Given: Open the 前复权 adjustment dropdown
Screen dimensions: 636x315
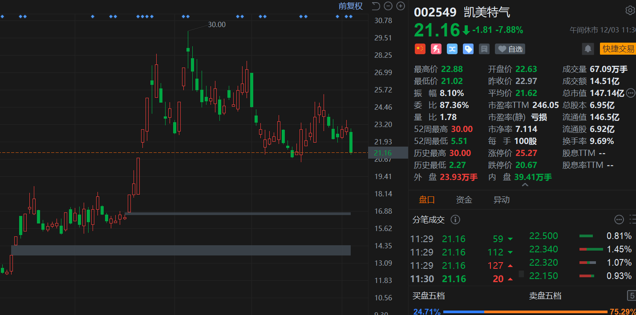Looking at the screenshot, I should 350,6.
